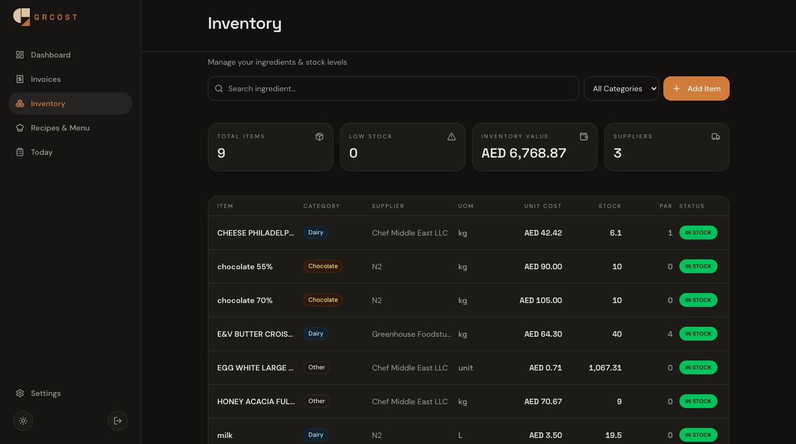Click the Low Stock warning triangle icon
The width and height of the screenshot is (796, 444).
pos(452,137)
